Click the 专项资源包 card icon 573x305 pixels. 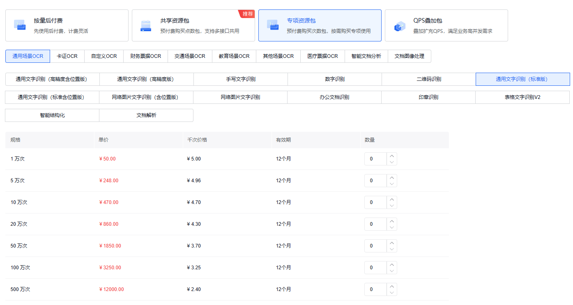(x=272, y=25)
